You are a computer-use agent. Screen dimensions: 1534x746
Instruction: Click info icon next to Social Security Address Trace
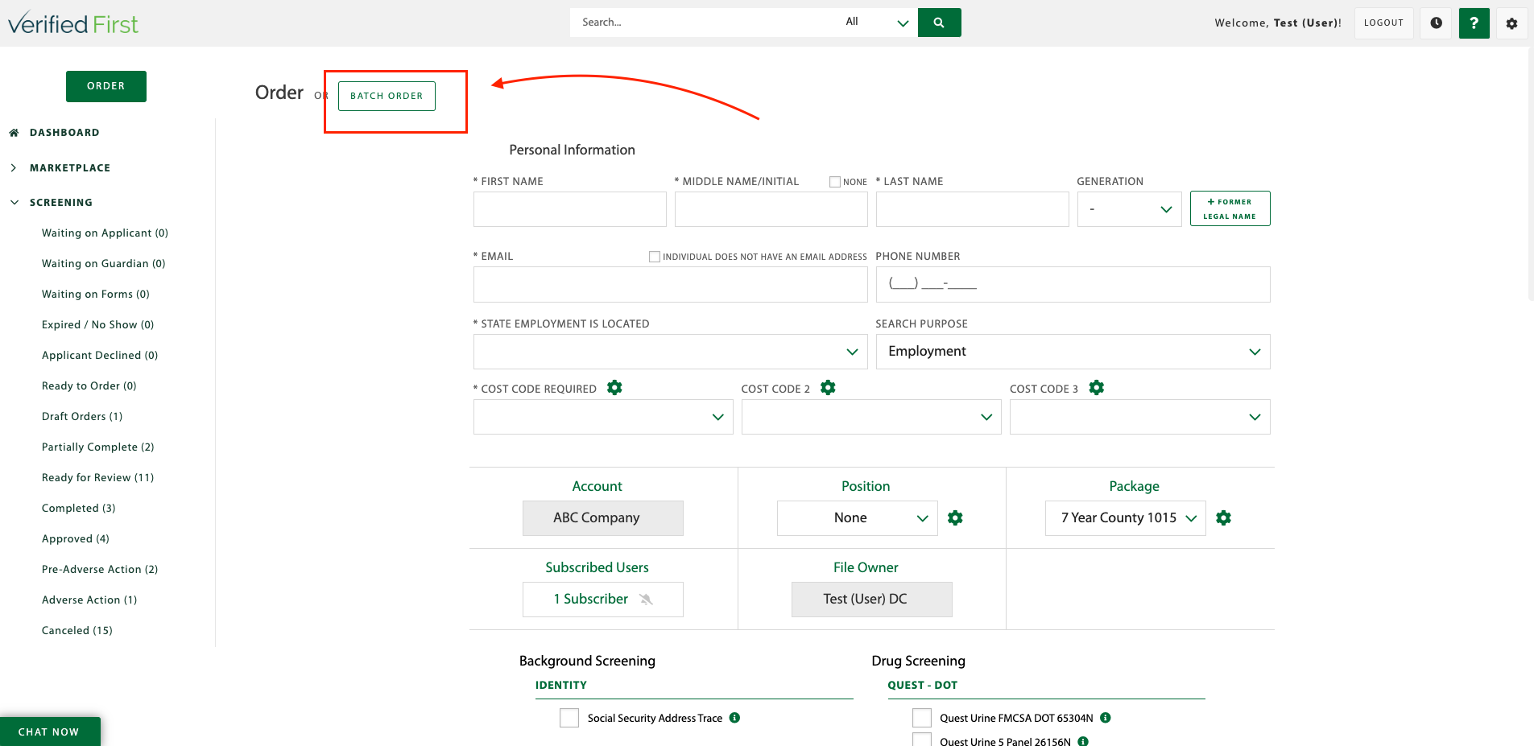[x=734, y=718]
